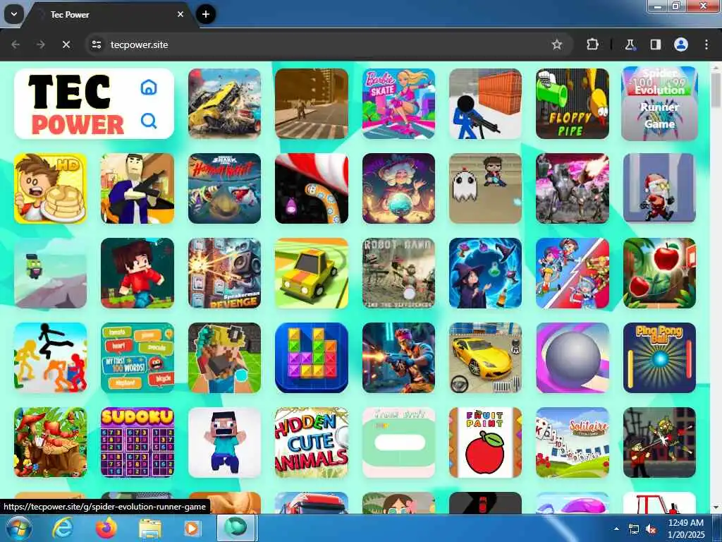722x542 pixels.
Task: Open the little witch potions game
Action: pos(485,273)
